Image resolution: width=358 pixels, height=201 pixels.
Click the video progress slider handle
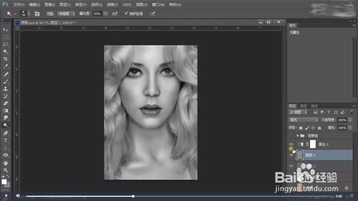click(x=133, y=196)
